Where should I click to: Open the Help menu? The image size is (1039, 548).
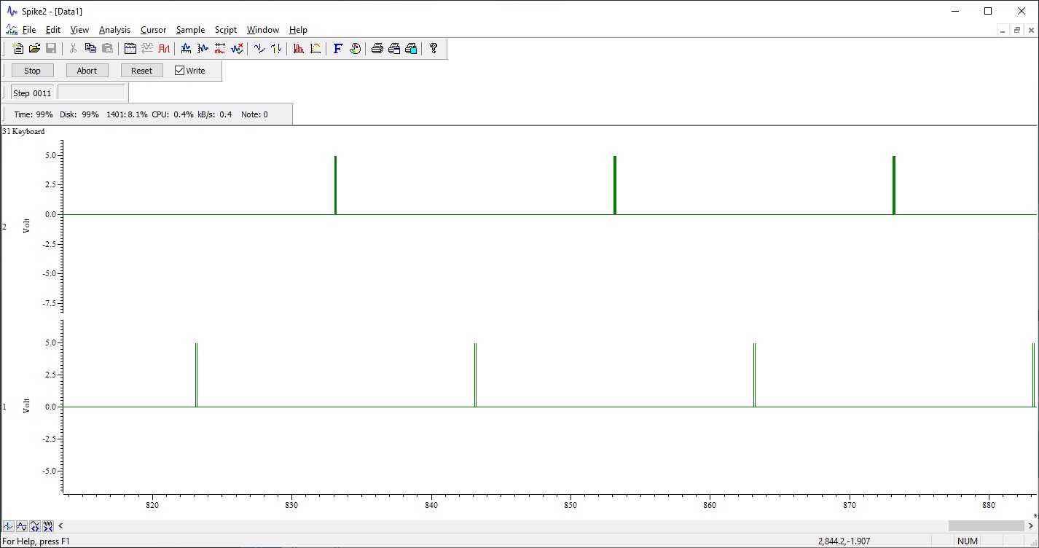[298, 30]
